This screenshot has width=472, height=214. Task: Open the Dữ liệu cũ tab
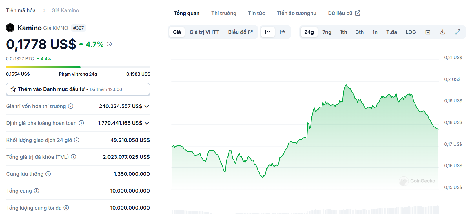click(344, 13)
